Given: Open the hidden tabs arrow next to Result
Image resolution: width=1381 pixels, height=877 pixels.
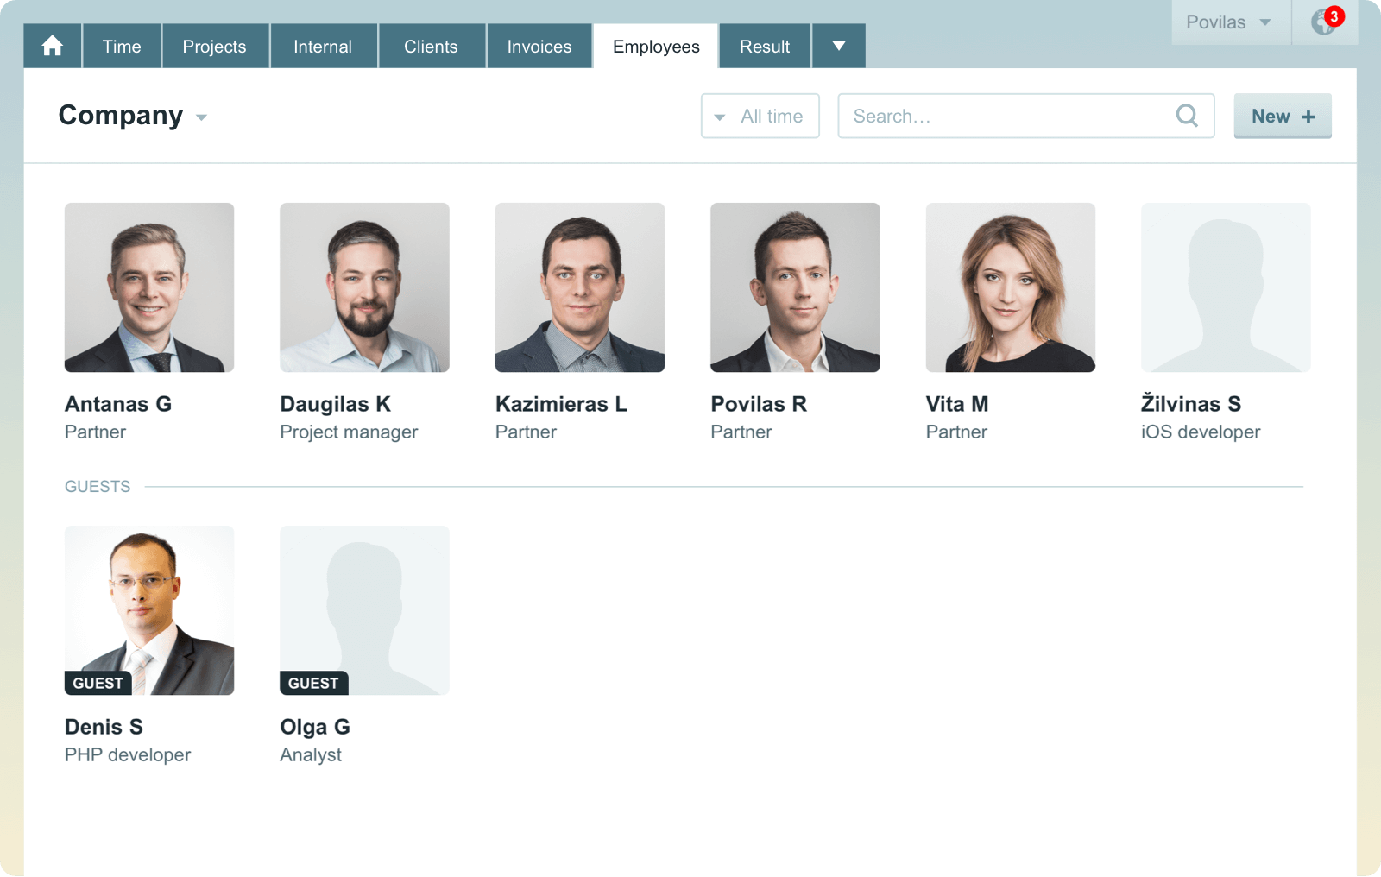Looking at the screenshot, I should [837, 46].
